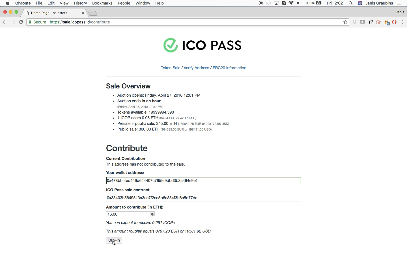Open Spotlight search in menu bar
The image size is (407, 254).
pyautogui.click(x=351, y=3)
